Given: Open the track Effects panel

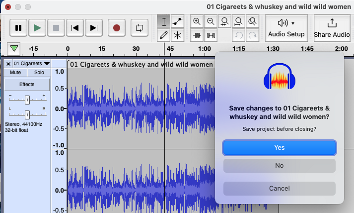Looking at the screenshot, I should 27,85.
